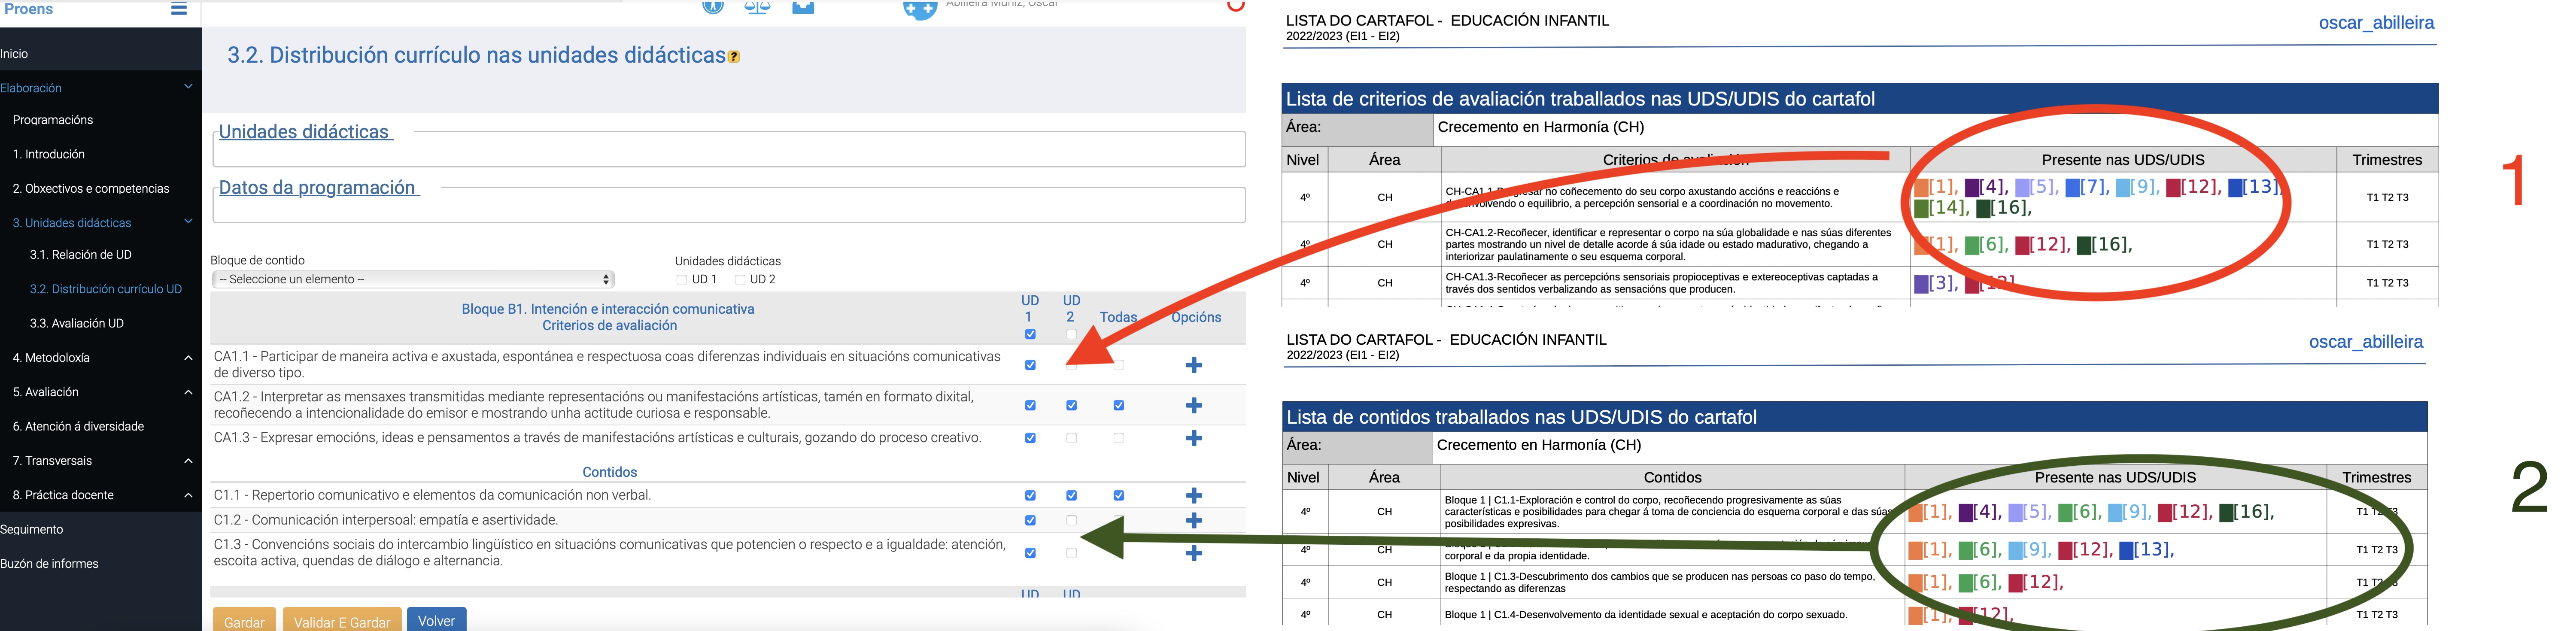Click plus options icon for content C1.3
Image resolution: width=2576 pixels, height=631 pixels.
pos(1193,553)
